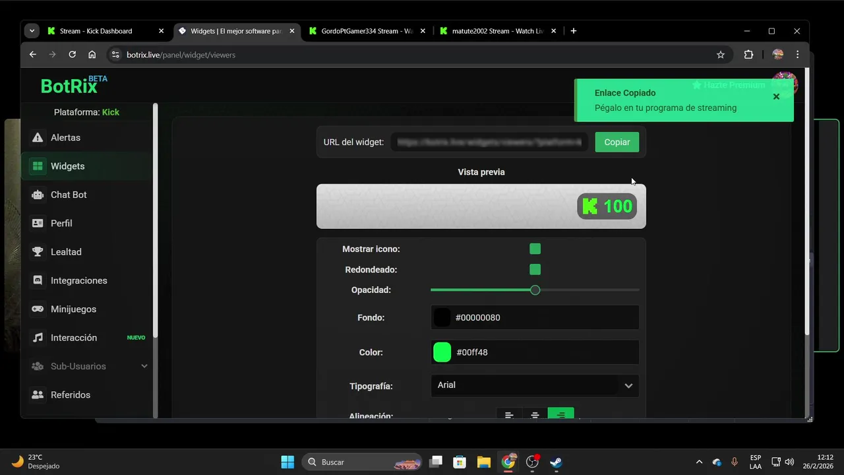The height and width of the screenshot is (475, 844).
Task: Click the ESP LAA language indicator
Action: (x=756, y=462)
